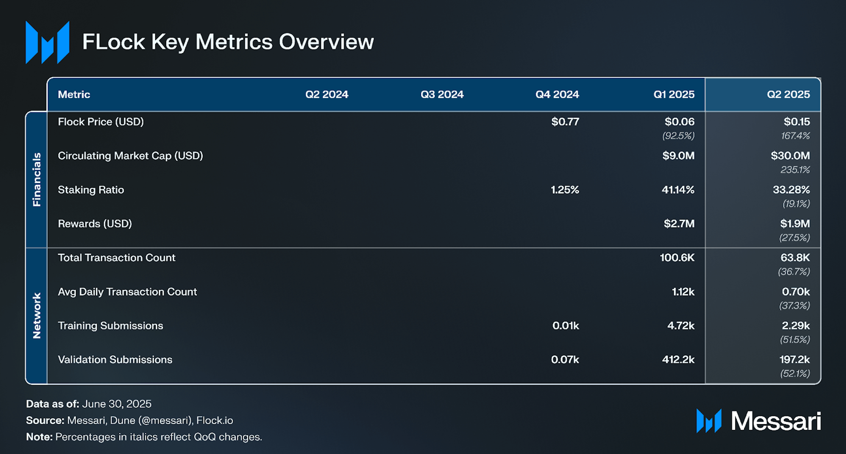This screenshot has height=454, width=846.
Task: Click the Flock Price (USD) row label
Action: (x=101, y=122)
